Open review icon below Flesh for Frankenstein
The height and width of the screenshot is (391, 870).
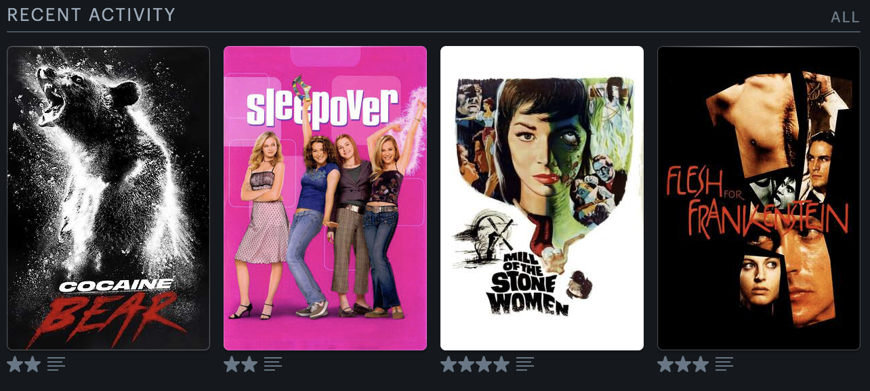click(724, 365)
